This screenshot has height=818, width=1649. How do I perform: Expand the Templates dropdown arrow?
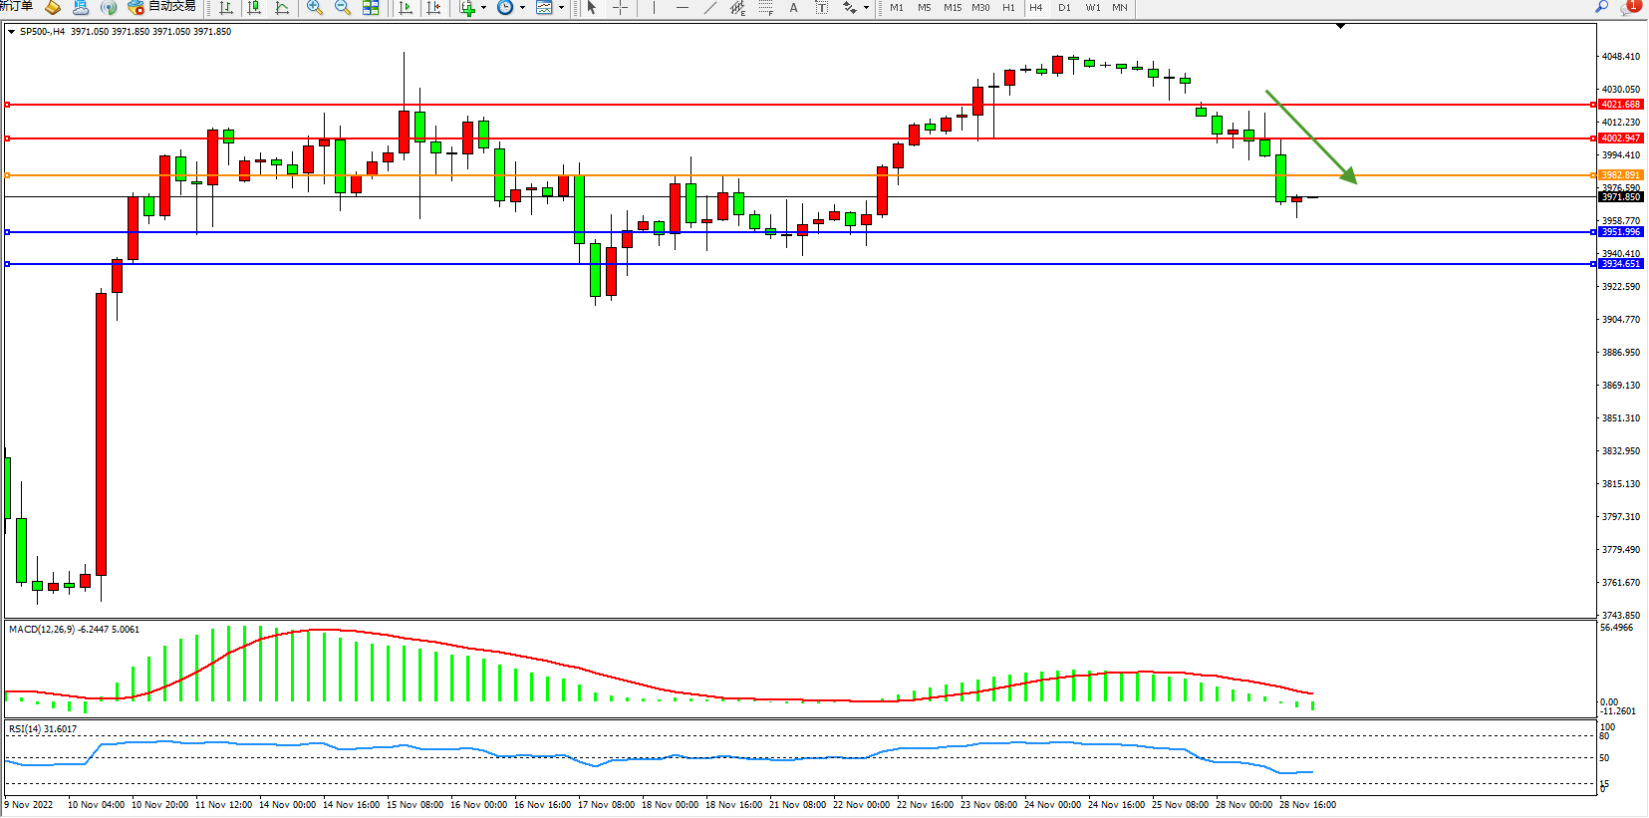tap(561, 8)
